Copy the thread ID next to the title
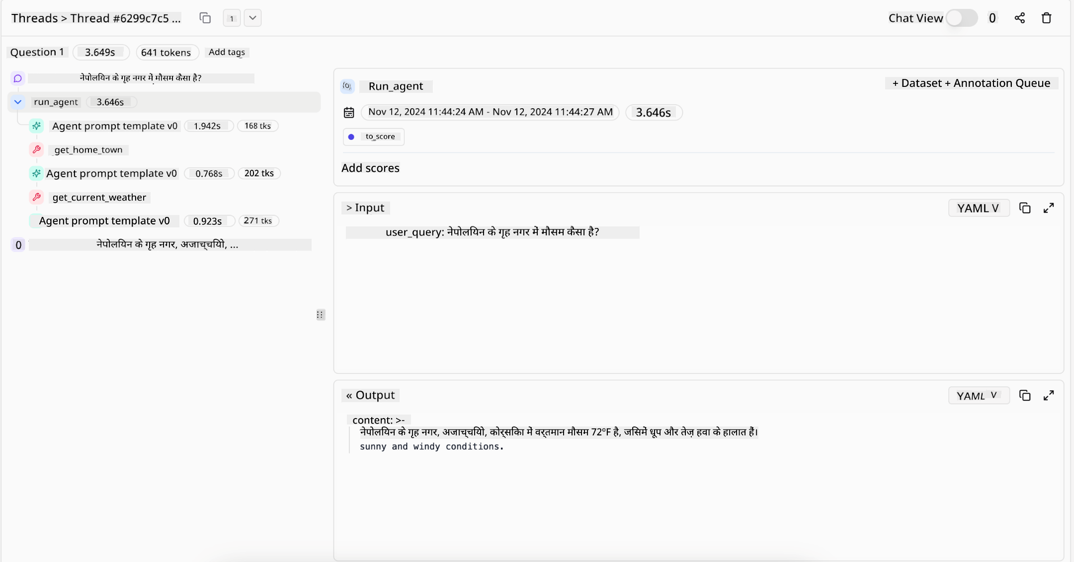Image resolution: width=1074 pixels, height=562 pixels. point(205,18)
